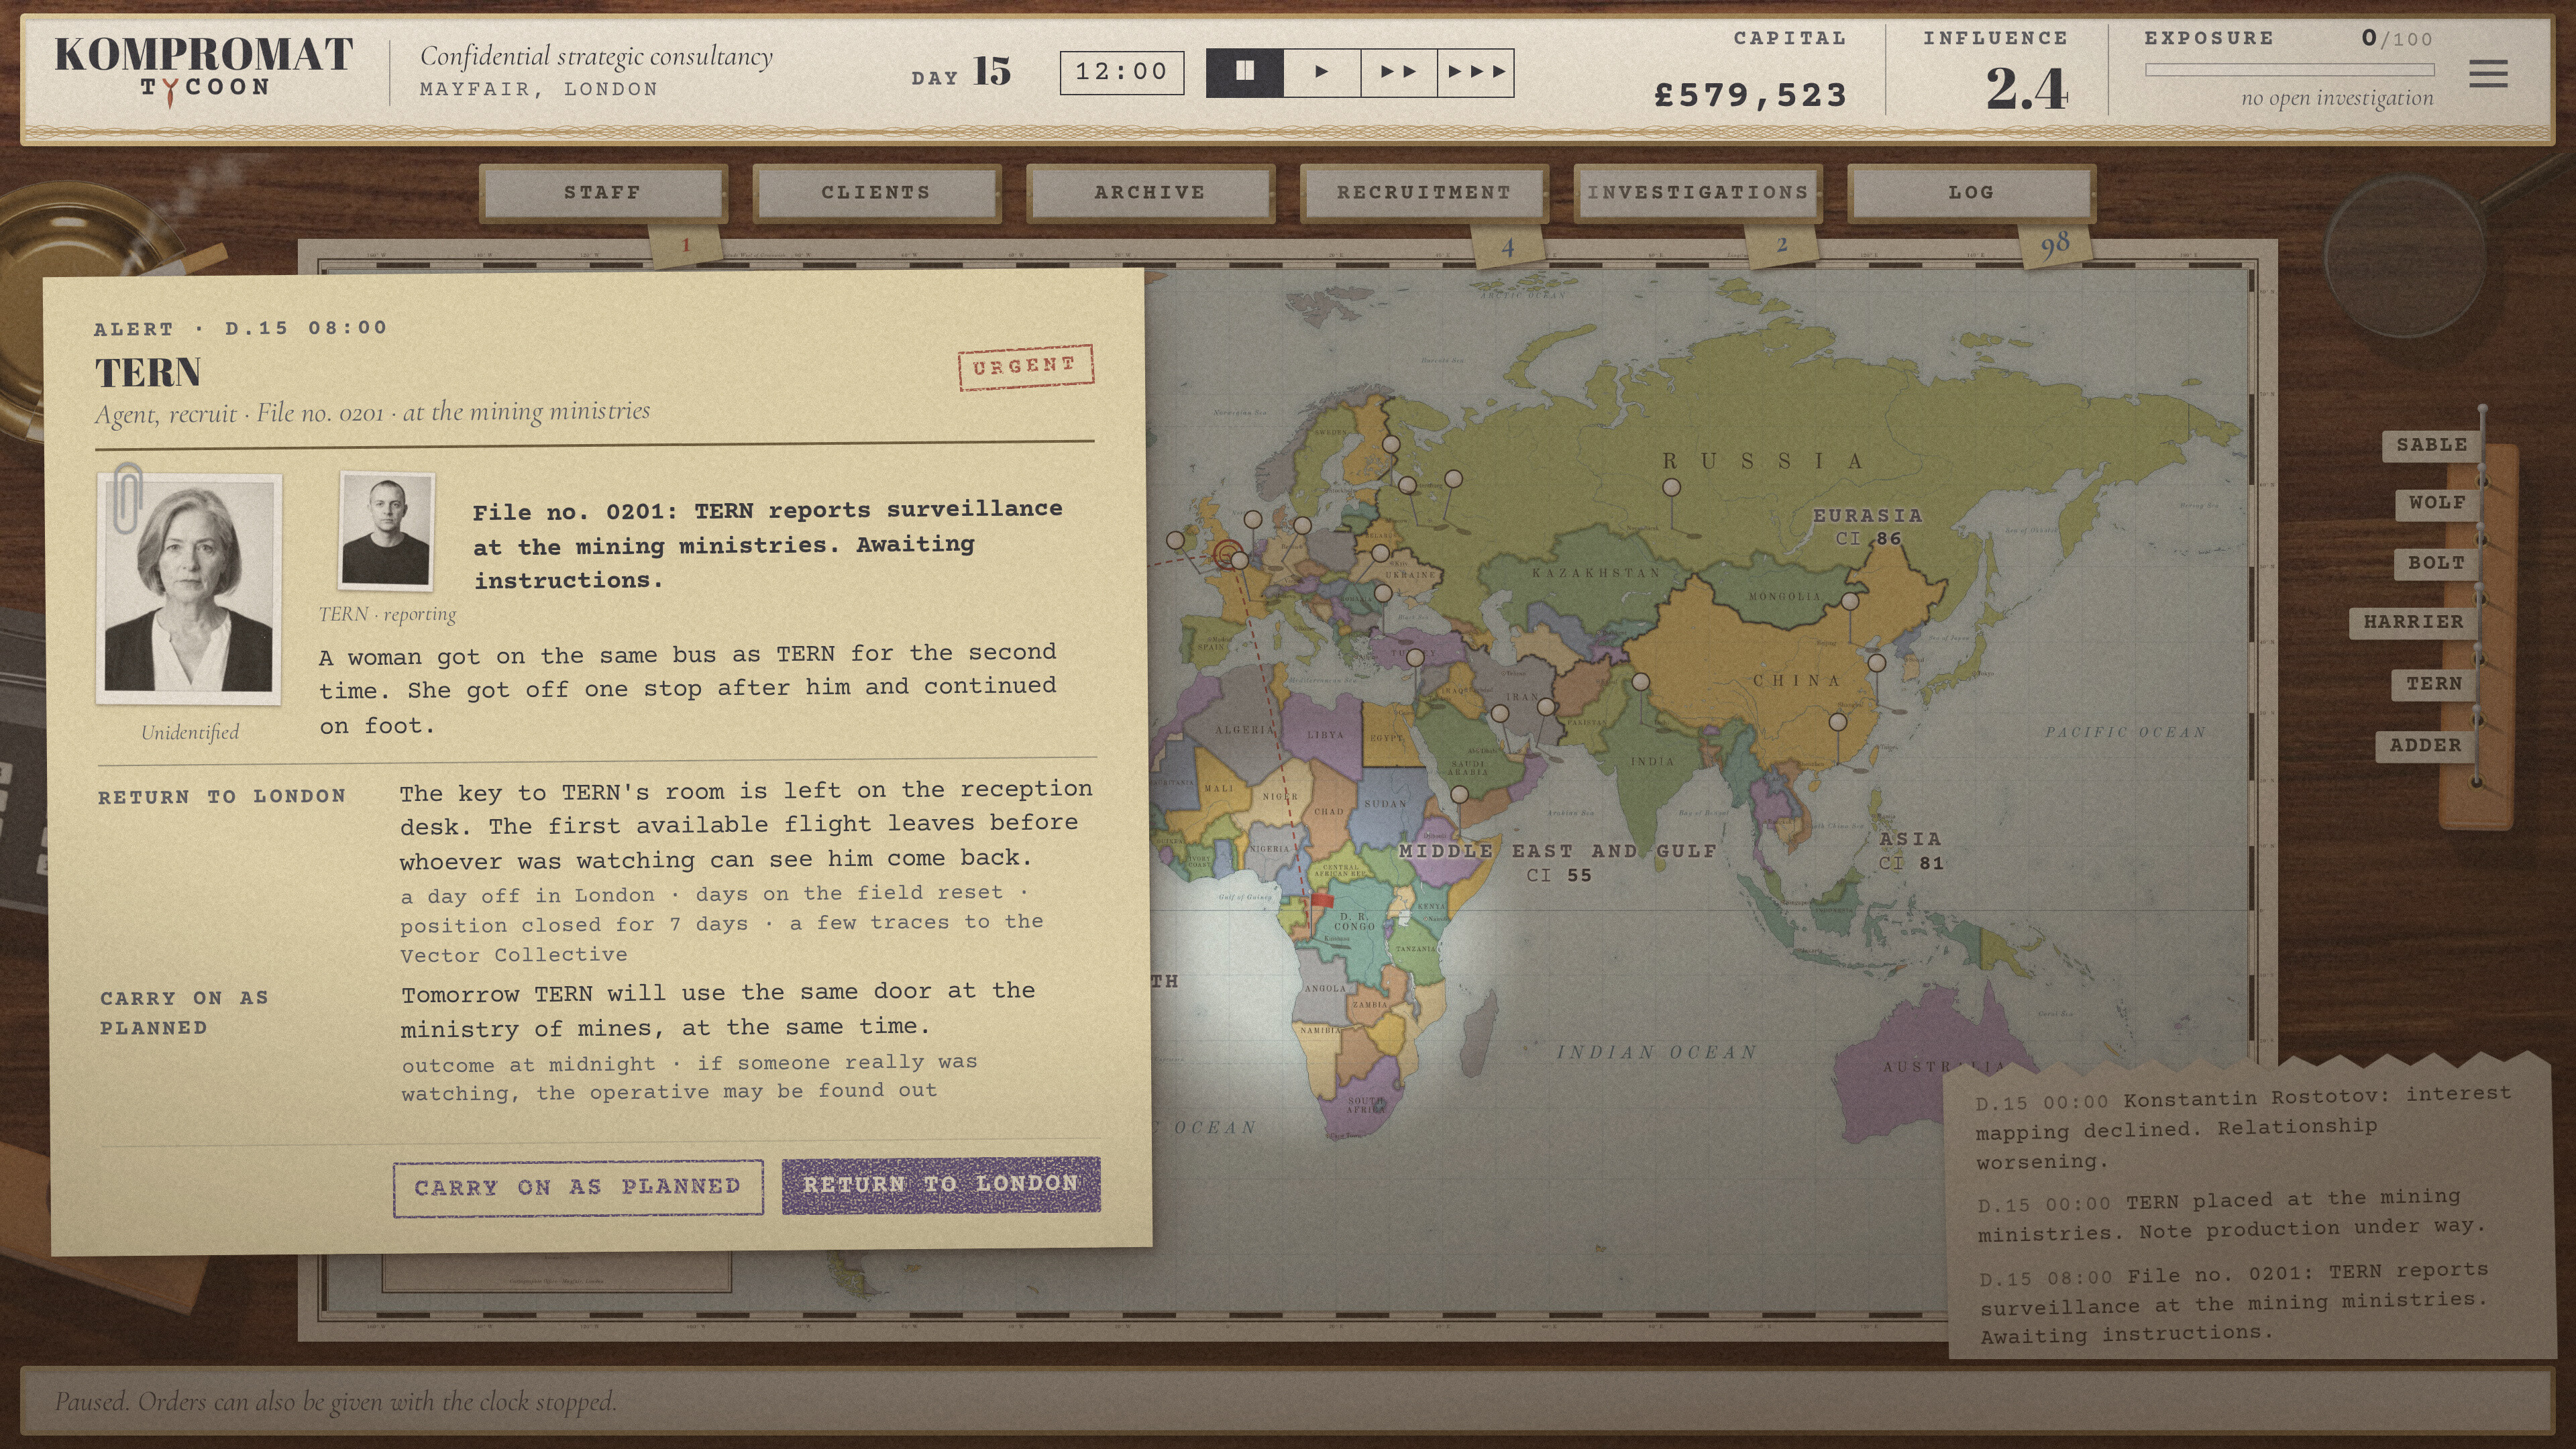Set triple fast-forward speed
Image resolution: width=2576 pixels, height=1449 pixels.
(1476, 72)
